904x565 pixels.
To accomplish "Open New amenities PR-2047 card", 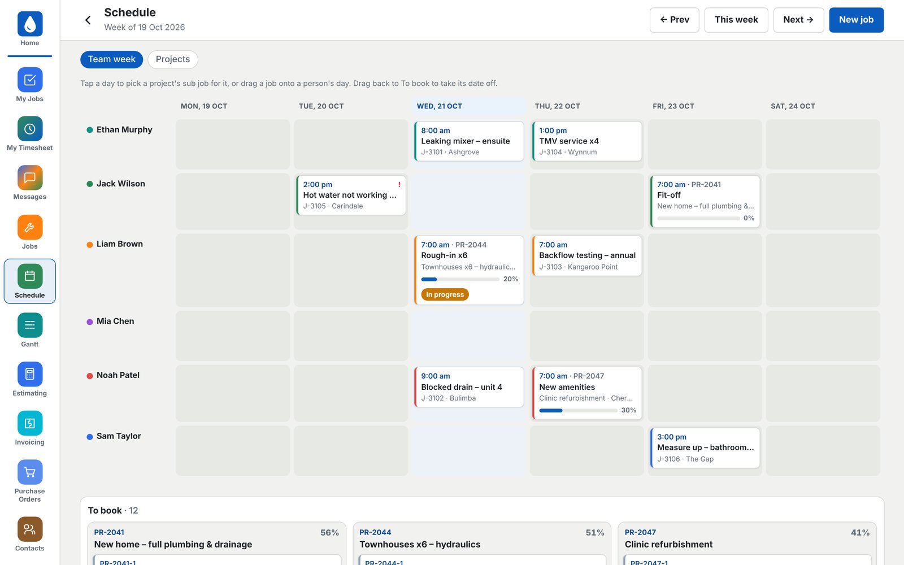I will pos(587,393).
